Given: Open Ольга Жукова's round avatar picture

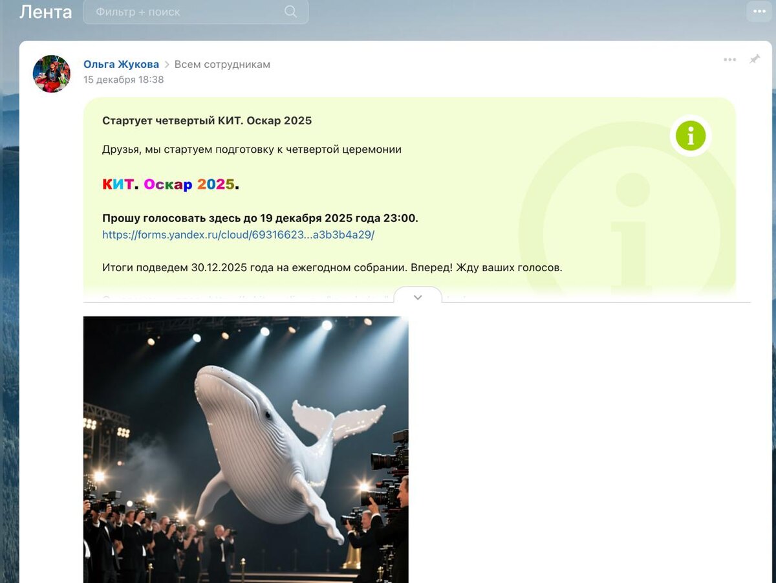Looking at the screenshot, I should point(52,74).
